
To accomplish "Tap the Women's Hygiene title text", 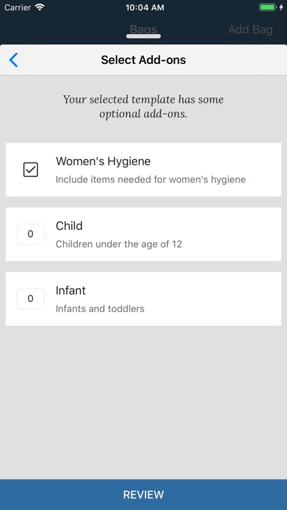I will click(103, 161).
